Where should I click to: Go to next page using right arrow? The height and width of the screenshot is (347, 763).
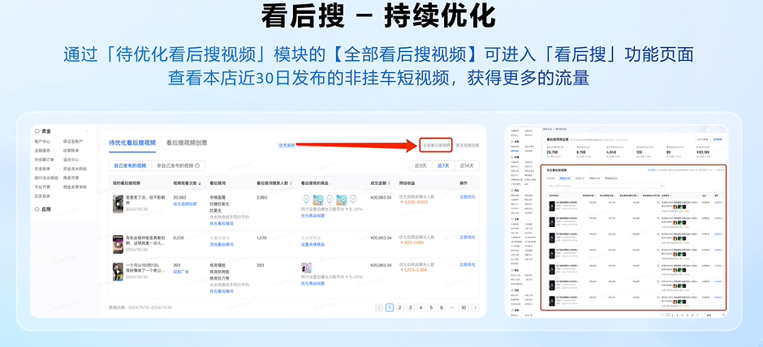pos(475,308)
